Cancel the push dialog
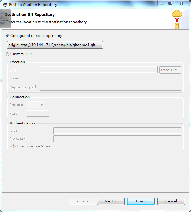191x212 pixels. [171, 201]
